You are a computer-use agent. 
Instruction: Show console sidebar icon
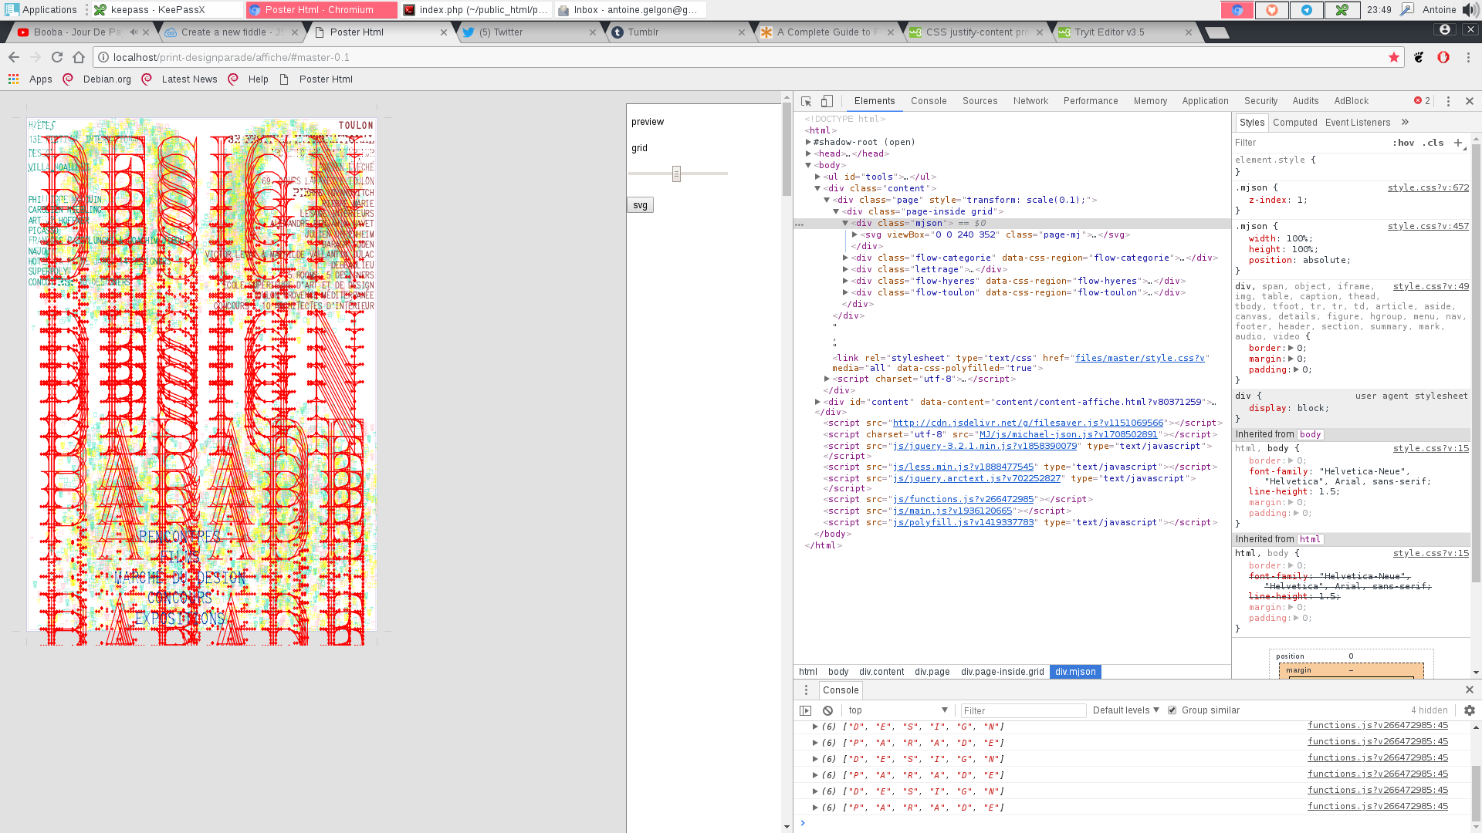point(806,710)
